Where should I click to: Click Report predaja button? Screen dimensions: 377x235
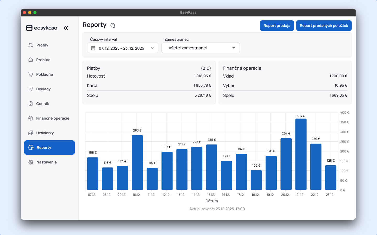[277, 26]
